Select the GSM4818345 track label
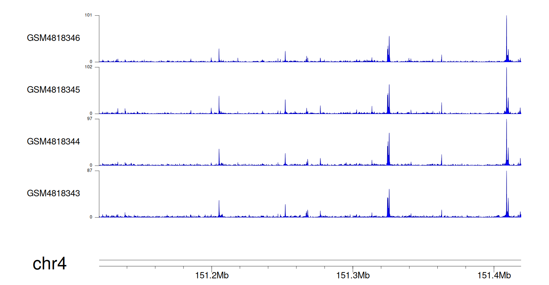Screen dimensions: 549x285 [53, 90]
